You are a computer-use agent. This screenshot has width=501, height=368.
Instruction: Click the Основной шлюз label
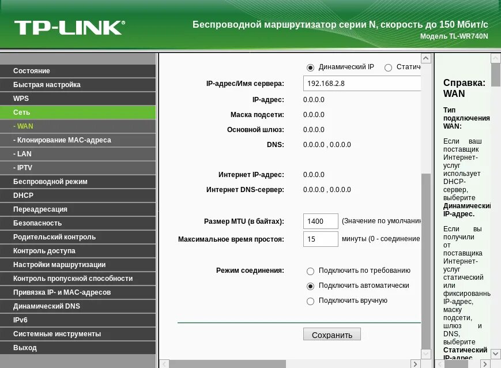pyautogui.click(x=255, y=129)
